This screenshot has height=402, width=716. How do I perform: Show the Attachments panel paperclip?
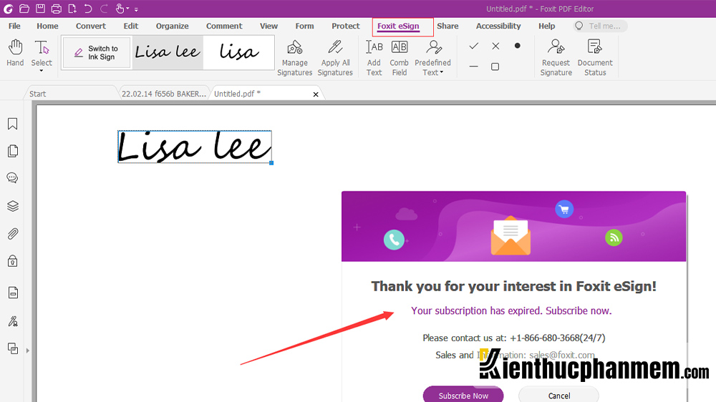coord(12,234)
